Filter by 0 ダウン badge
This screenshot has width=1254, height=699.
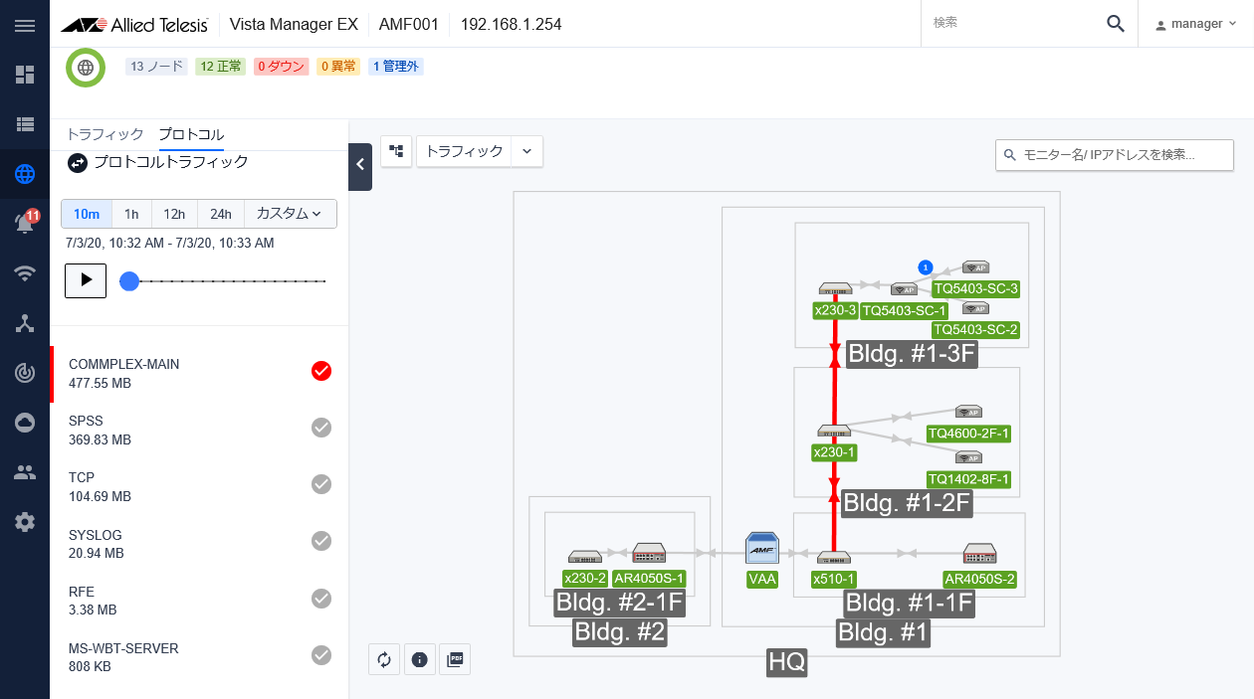[x=282, y=67]
